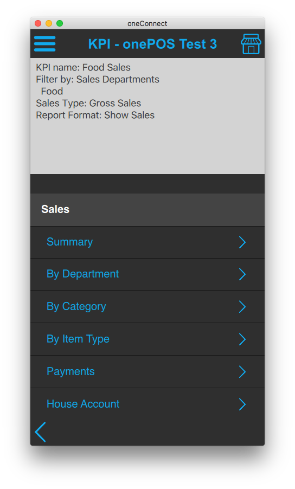Minimize the oneConnect window with yellow button
Image resolution: width=295 pixels, height=489 pixels.
click(x=49, y=23)
